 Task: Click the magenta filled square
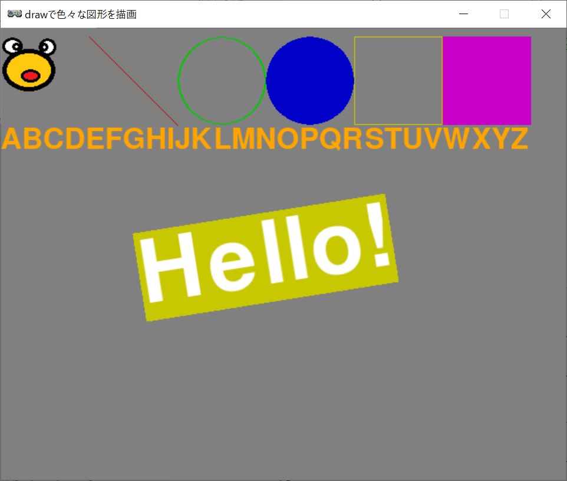coord(487,81)
